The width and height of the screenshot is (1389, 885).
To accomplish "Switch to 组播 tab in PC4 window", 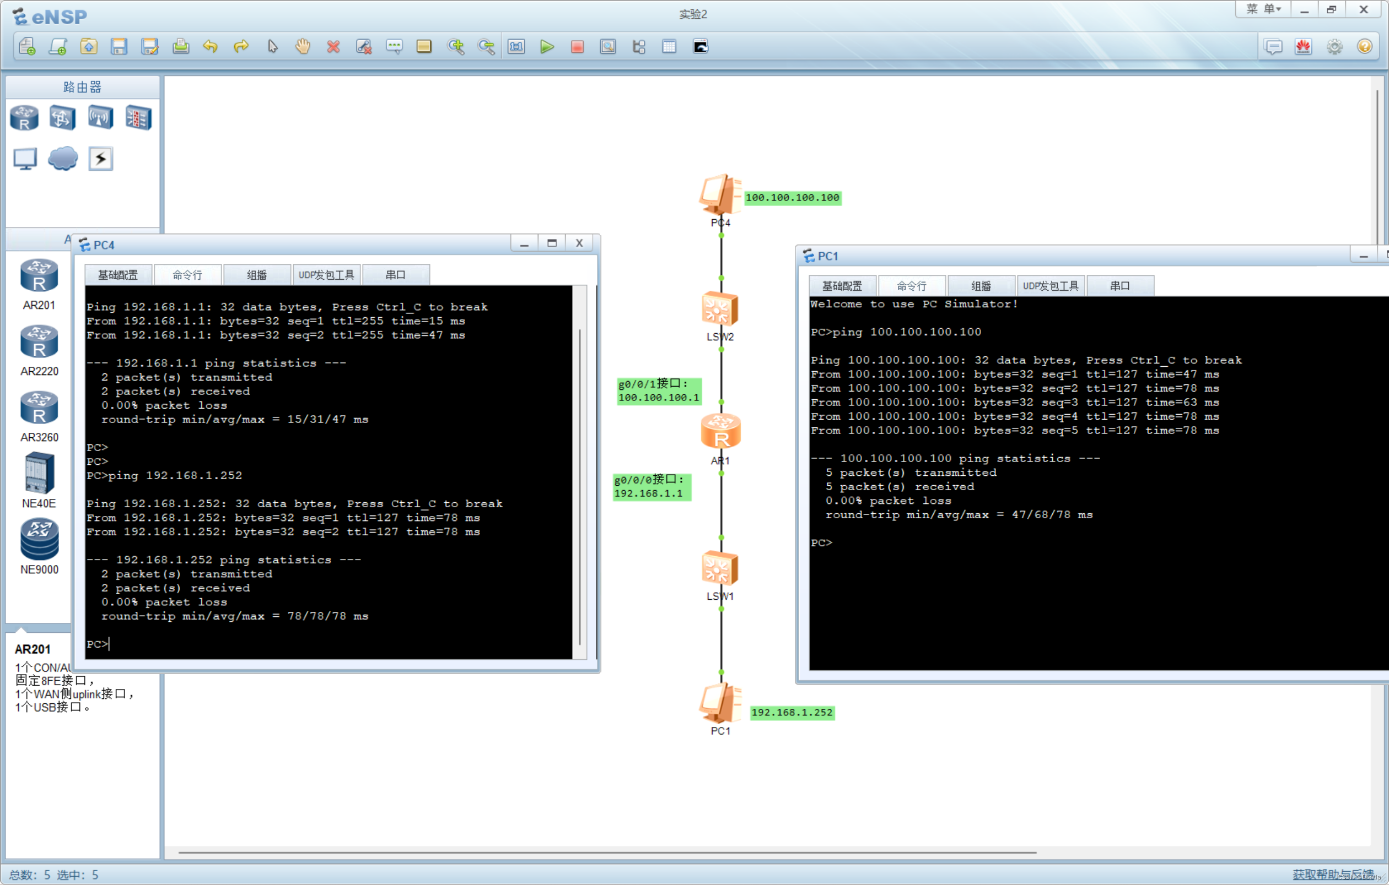I will [x=257, y=275].
